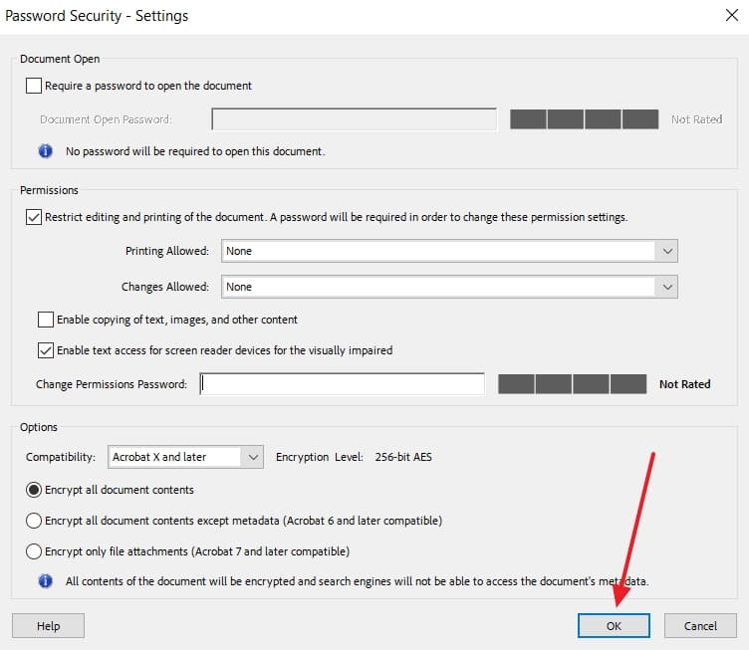
Task: Uncheck 'Restrict editing and printing of the document'
Action: pos(34,217)
